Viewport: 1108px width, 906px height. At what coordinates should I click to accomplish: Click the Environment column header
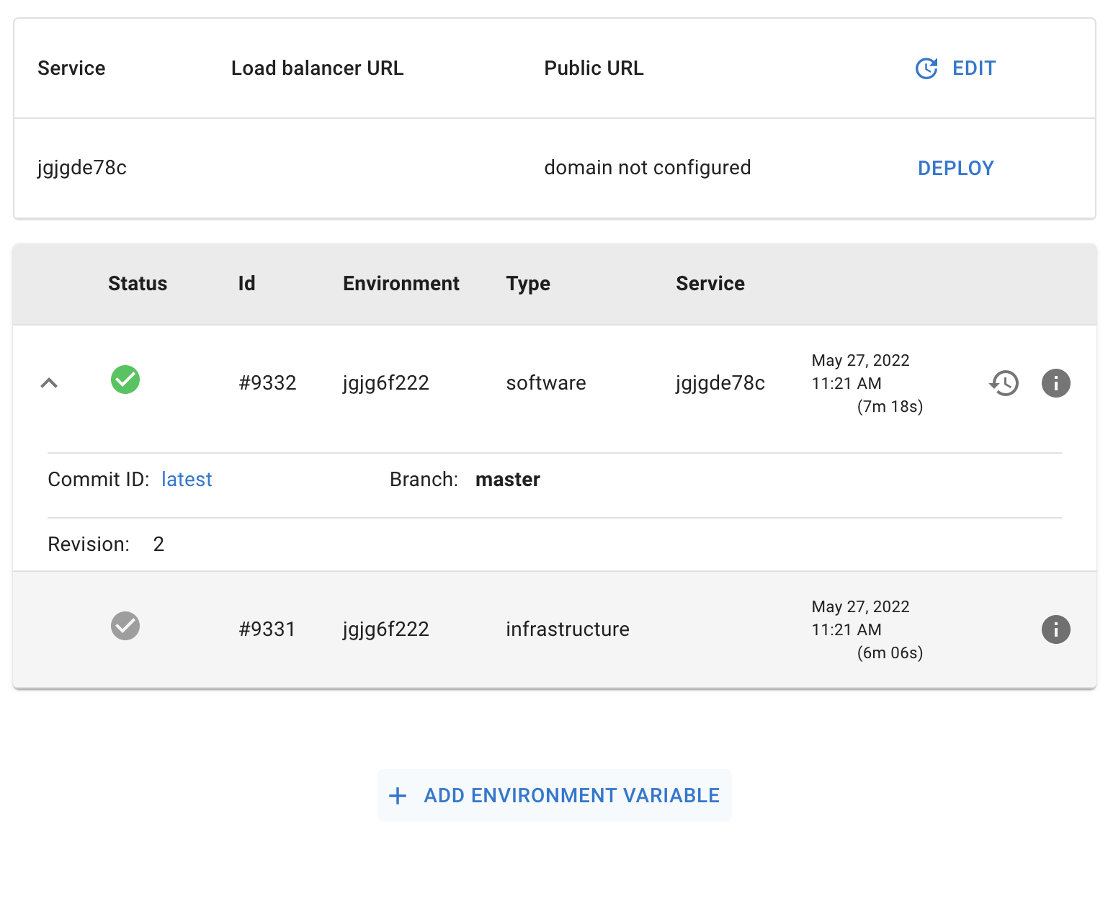click(x=401, y=284)
